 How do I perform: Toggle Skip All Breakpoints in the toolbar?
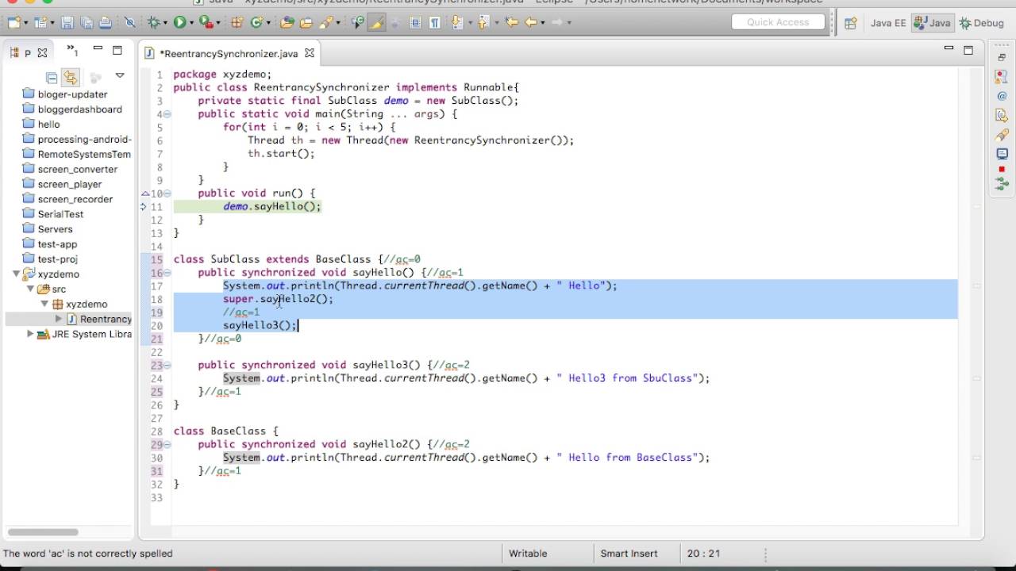pos(130,23)
